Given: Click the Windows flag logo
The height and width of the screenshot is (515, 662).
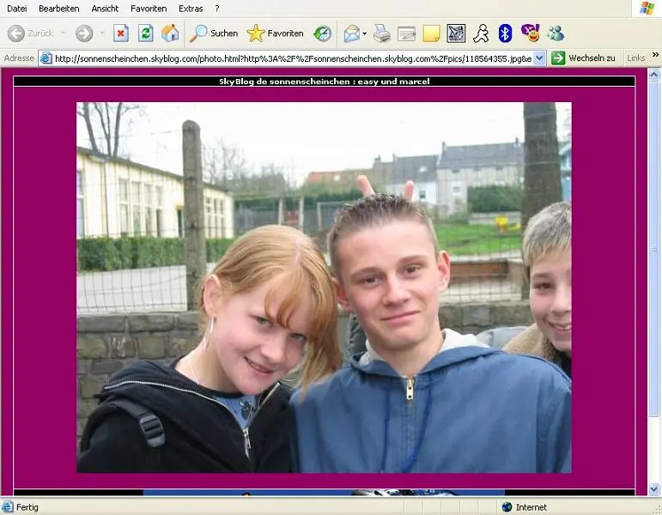Looking at the screenshot, I should (647, 9).
